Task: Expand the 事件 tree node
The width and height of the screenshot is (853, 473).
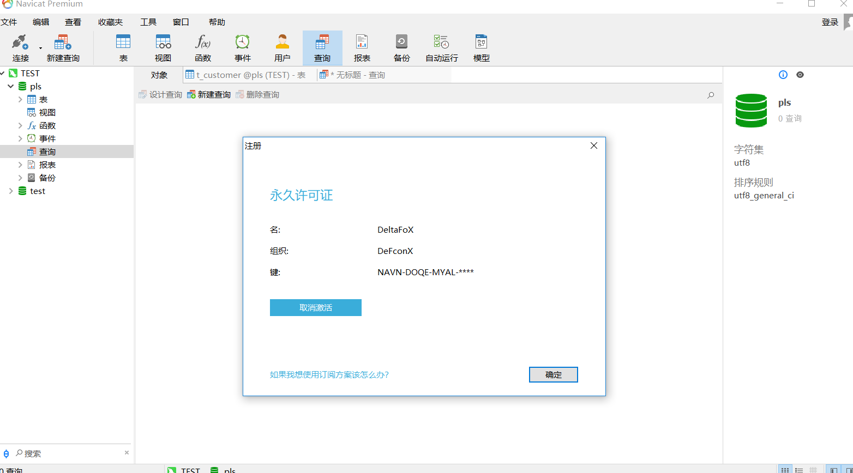Action: (x=20, y=138)
